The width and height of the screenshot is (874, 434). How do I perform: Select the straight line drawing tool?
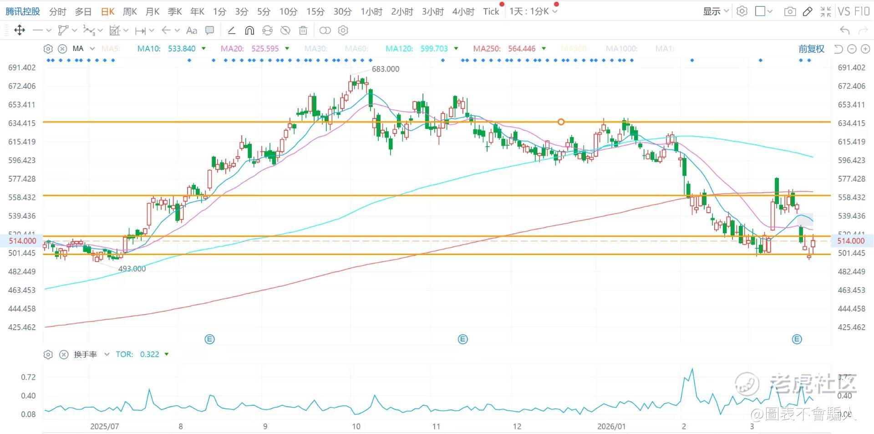tap(38, 31)
